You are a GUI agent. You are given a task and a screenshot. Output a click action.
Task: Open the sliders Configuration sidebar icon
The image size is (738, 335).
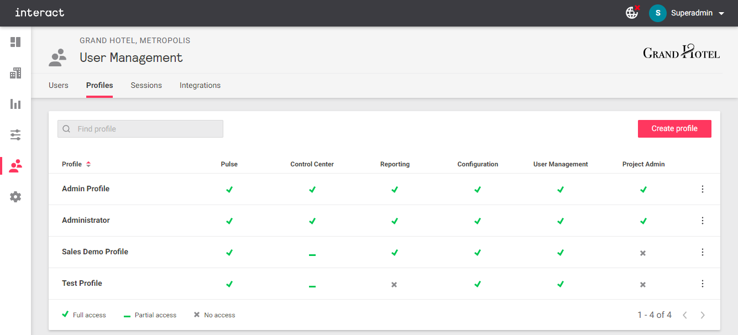(x=15, y=135)
